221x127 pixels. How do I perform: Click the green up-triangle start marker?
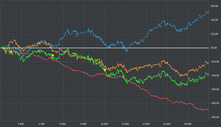[x=3, y=46]
